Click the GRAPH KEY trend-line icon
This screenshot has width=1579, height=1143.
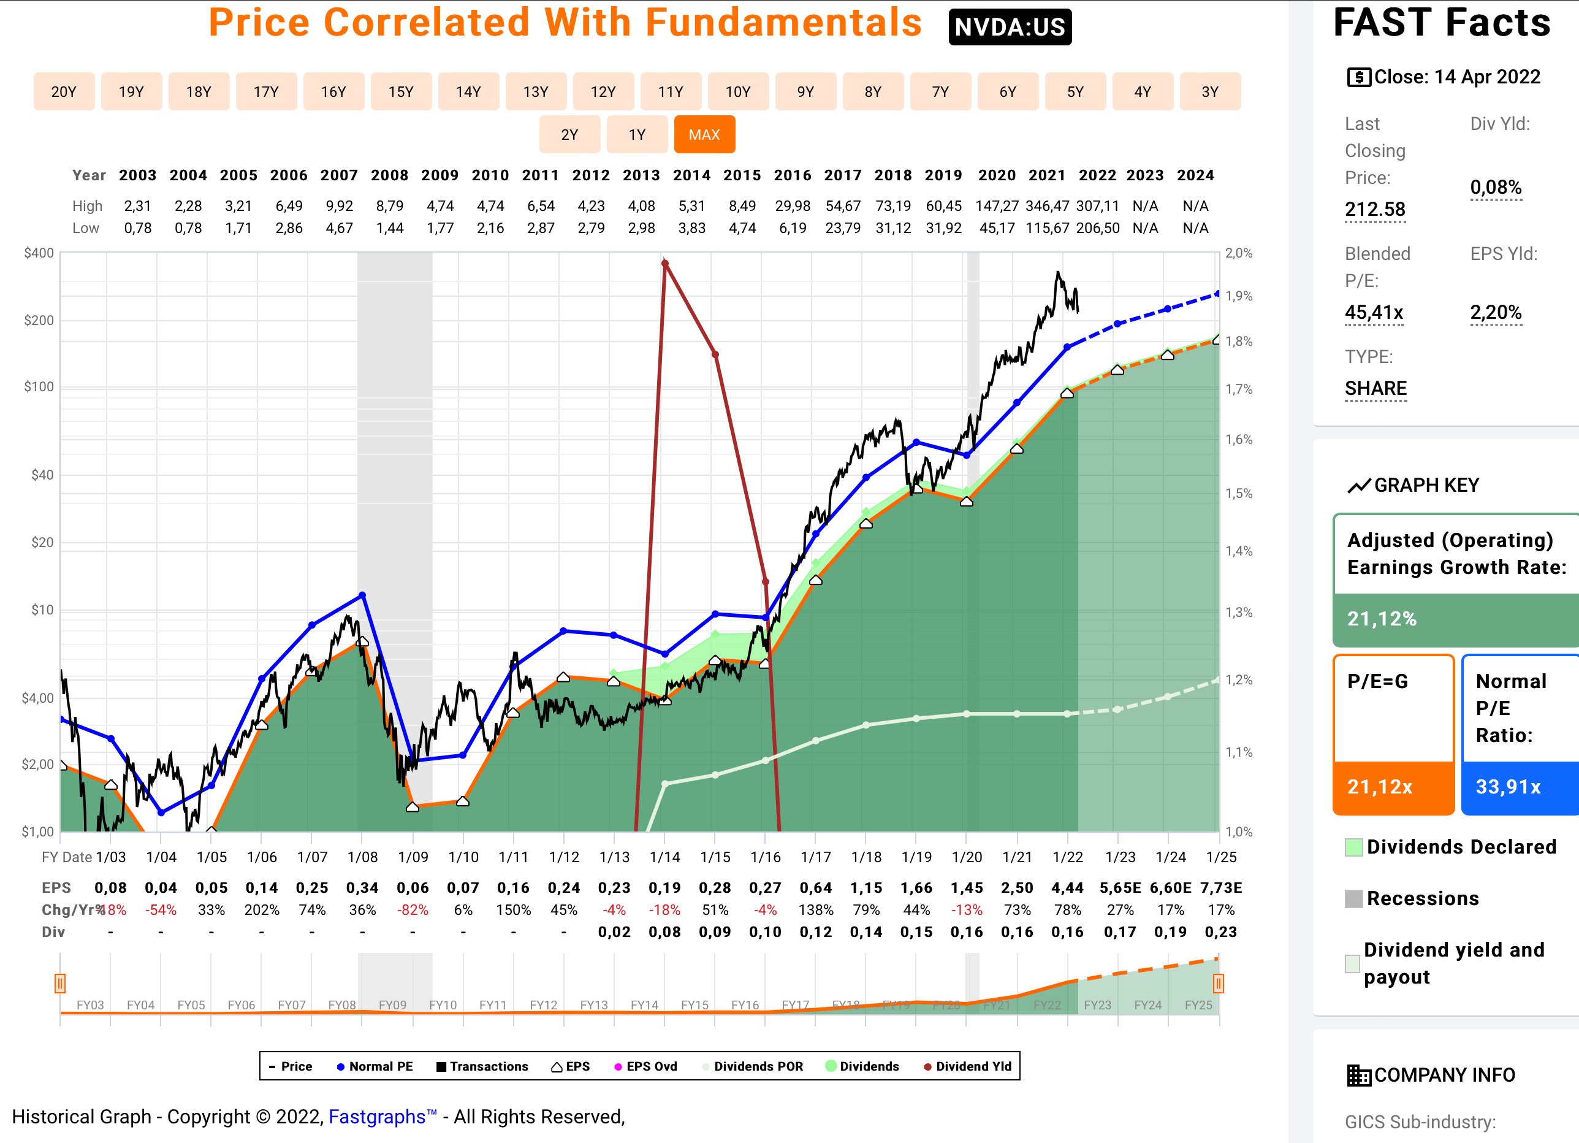pyautogui.click(x=1358, y=486)
